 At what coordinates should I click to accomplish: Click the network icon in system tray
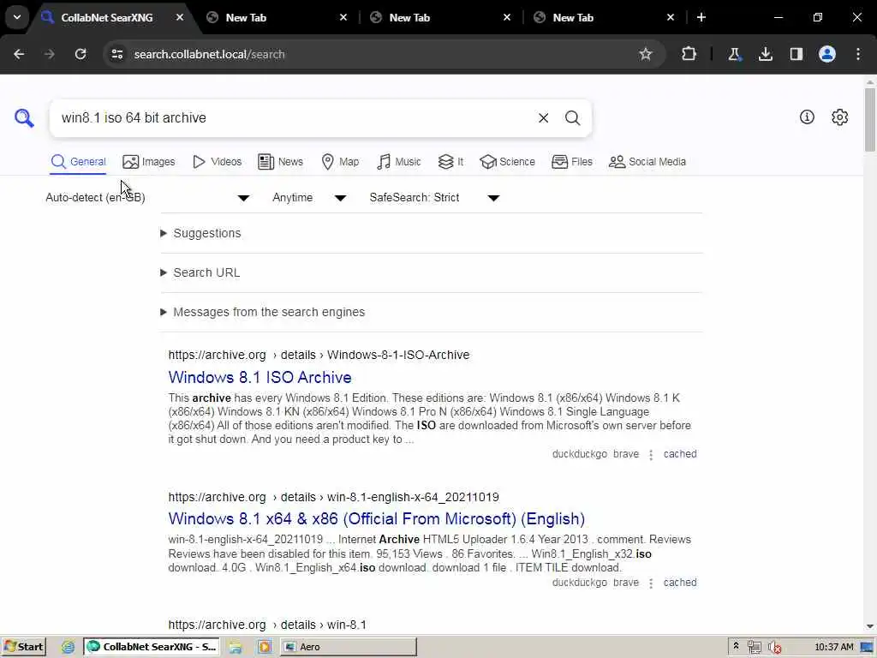click(x=754, y=647)
